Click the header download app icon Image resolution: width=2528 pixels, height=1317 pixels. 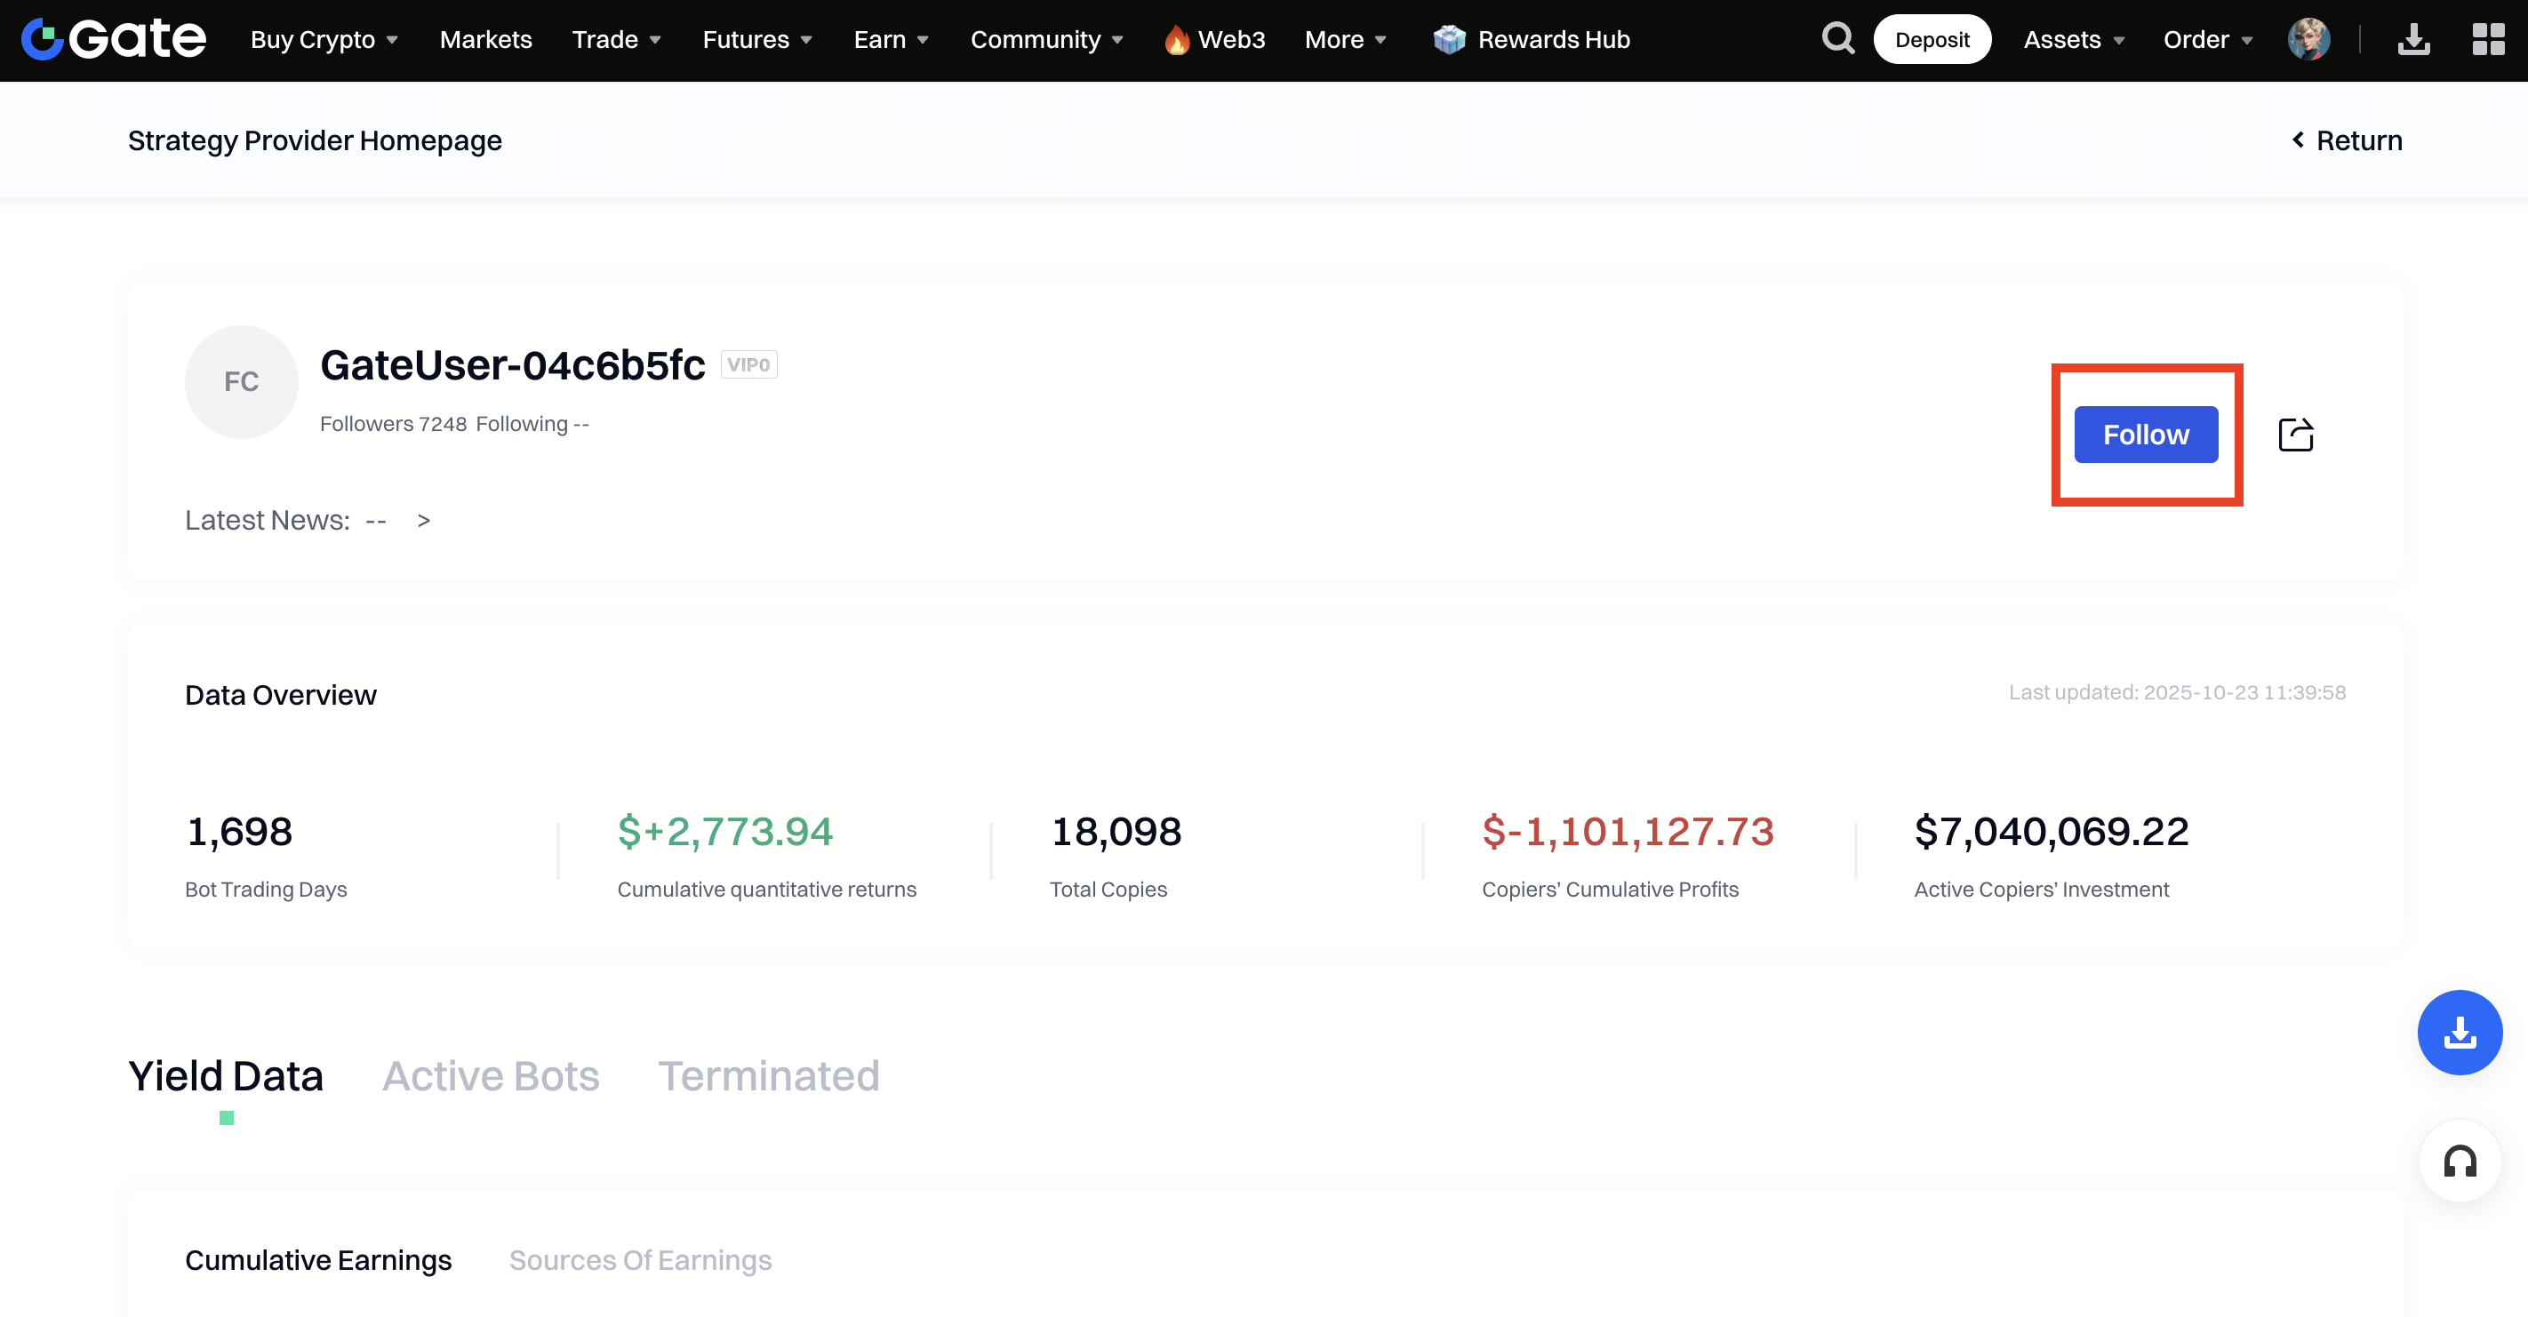(x=2413, y=39)
